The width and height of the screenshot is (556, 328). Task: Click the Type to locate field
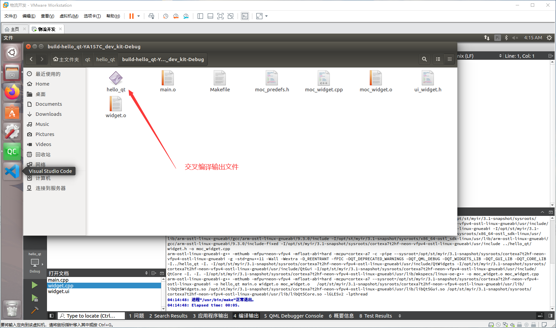click(91, 316)
